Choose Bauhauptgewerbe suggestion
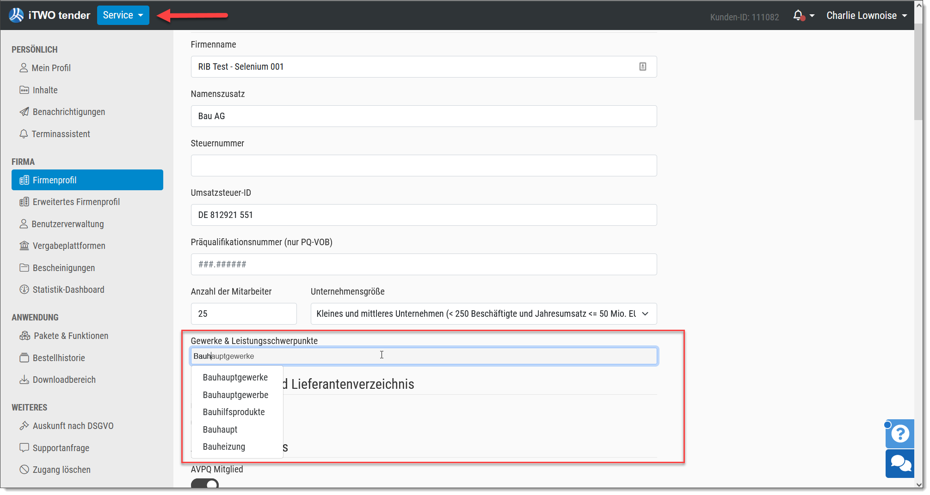This screenshot has height=495, width=930. pyautogui.click(x=236, y=395)
